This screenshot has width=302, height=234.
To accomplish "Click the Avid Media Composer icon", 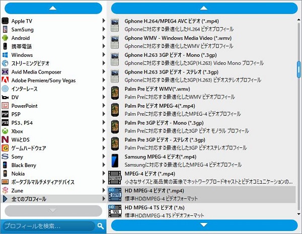I will [5, 72].
